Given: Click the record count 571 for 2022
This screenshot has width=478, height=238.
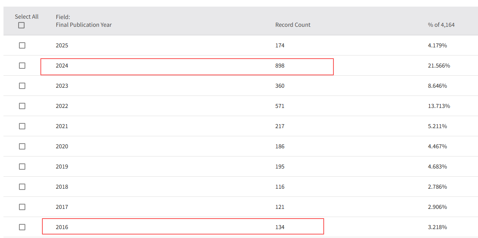Looking at the screenshot, I should (x=280, y=106).
